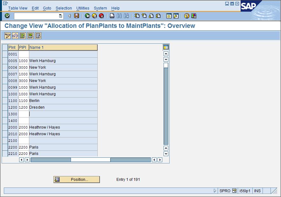Click the Save diskette icon

point(76,16)
